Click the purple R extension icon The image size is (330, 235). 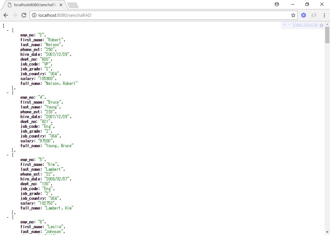pyautogui.click(x=303, y=15)
